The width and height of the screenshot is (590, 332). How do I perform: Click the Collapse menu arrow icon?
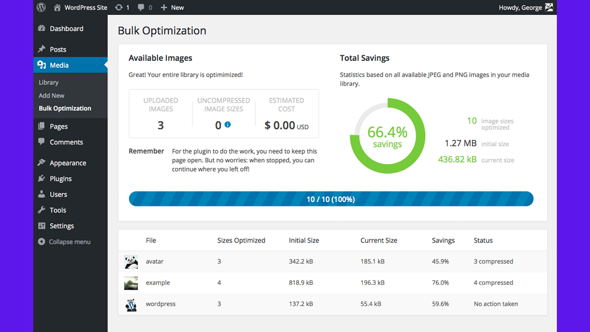click(x=42, y=242)
